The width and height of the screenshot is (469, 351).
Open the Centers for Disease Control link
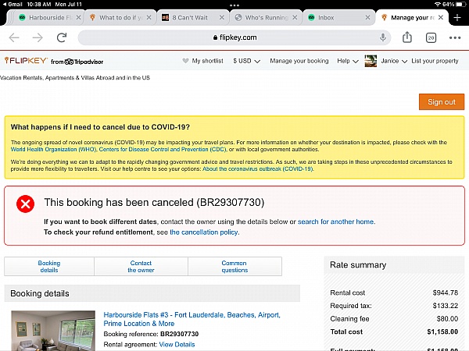click(163, 149)
